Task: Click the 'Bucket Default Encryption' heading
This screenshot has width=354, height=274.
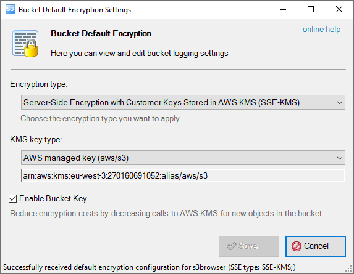Action: (101, 33)
